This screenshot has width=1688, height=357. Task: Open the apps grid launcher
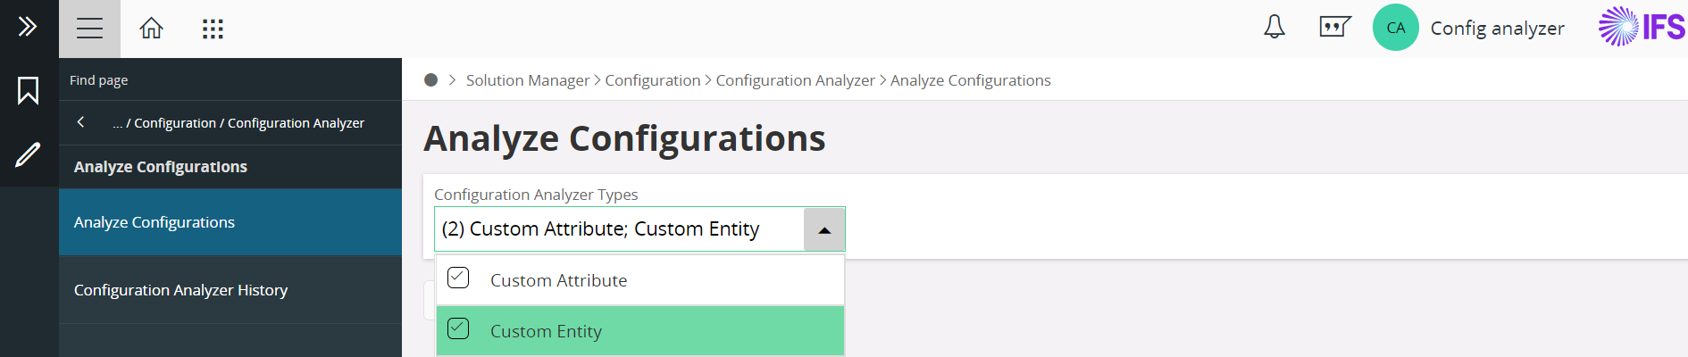pos(213,29)
